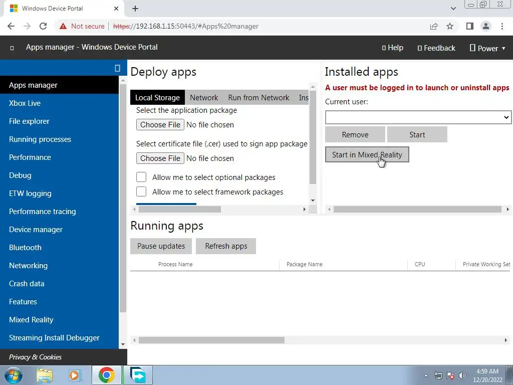Switch to the Local Storage tab
513x385 pixels.
coord(157,98)
